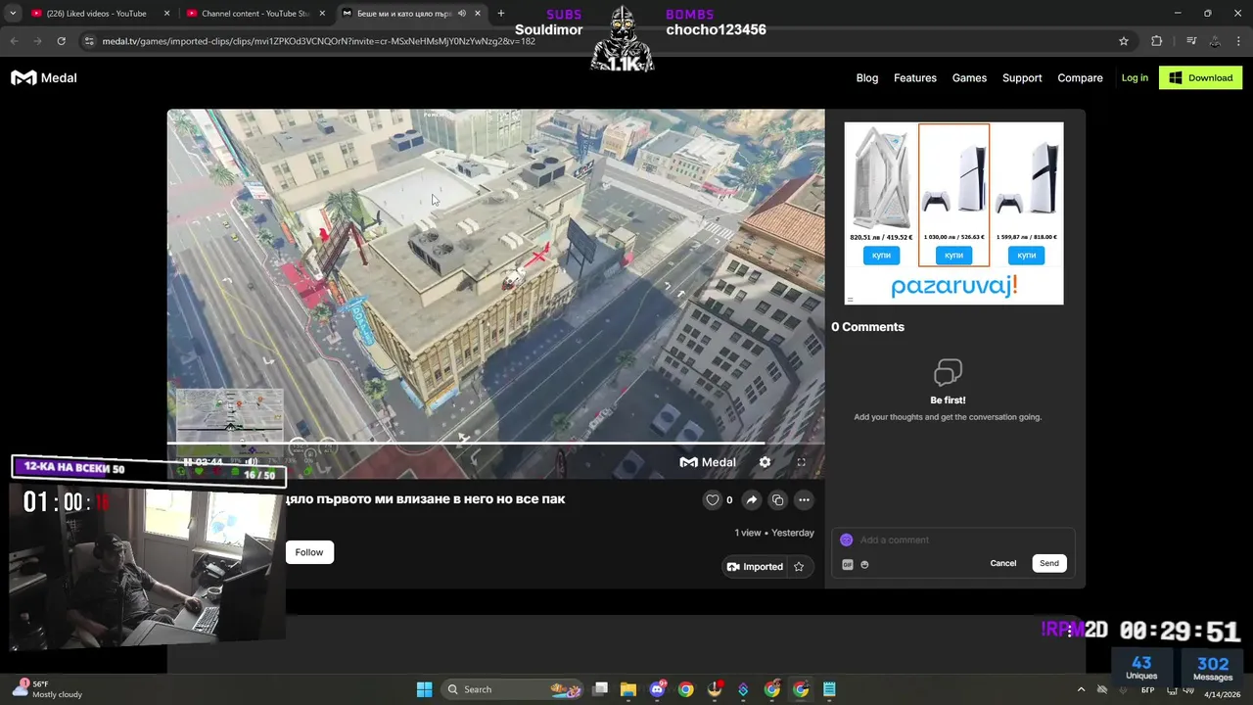Click the '1 view • Yesterday' text
Viewport: 1253px width, 705px height.
point(774,533)
